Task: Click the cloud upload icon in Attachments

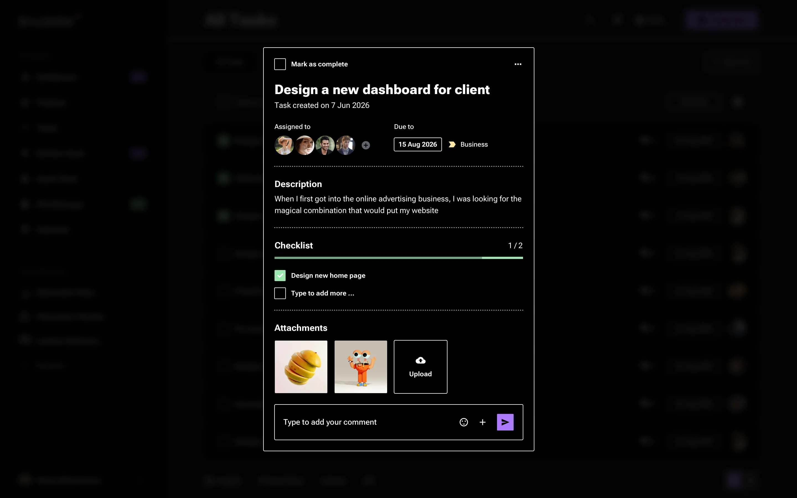Action: (x=421, y=360)
